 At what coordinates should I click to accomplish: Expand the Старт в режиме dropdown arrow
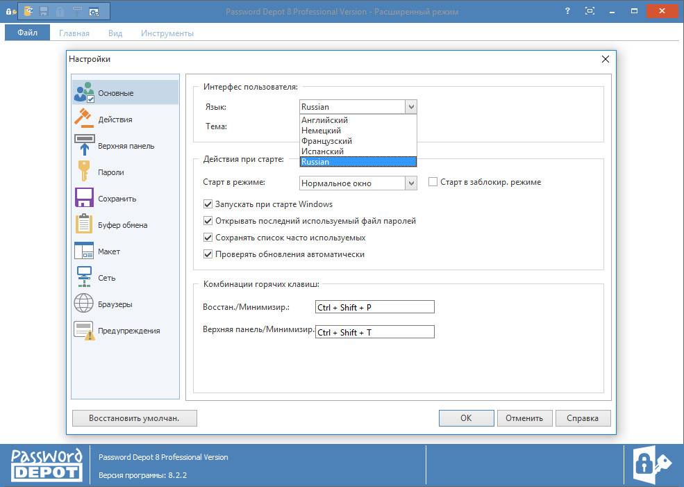(x=411, y=183)
